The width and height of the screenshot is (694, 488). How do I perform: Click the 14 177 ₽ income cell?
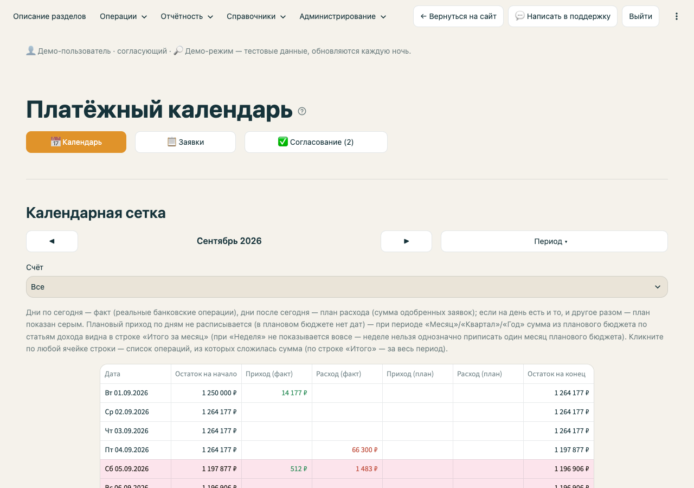coord(277,393)
